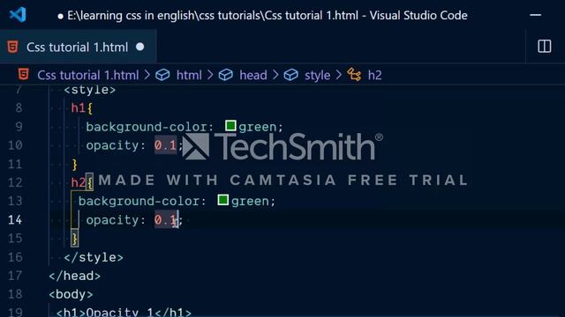Click line number 8 in the gutter
Viewport: 565px width, 317px height.
(19, 107)
